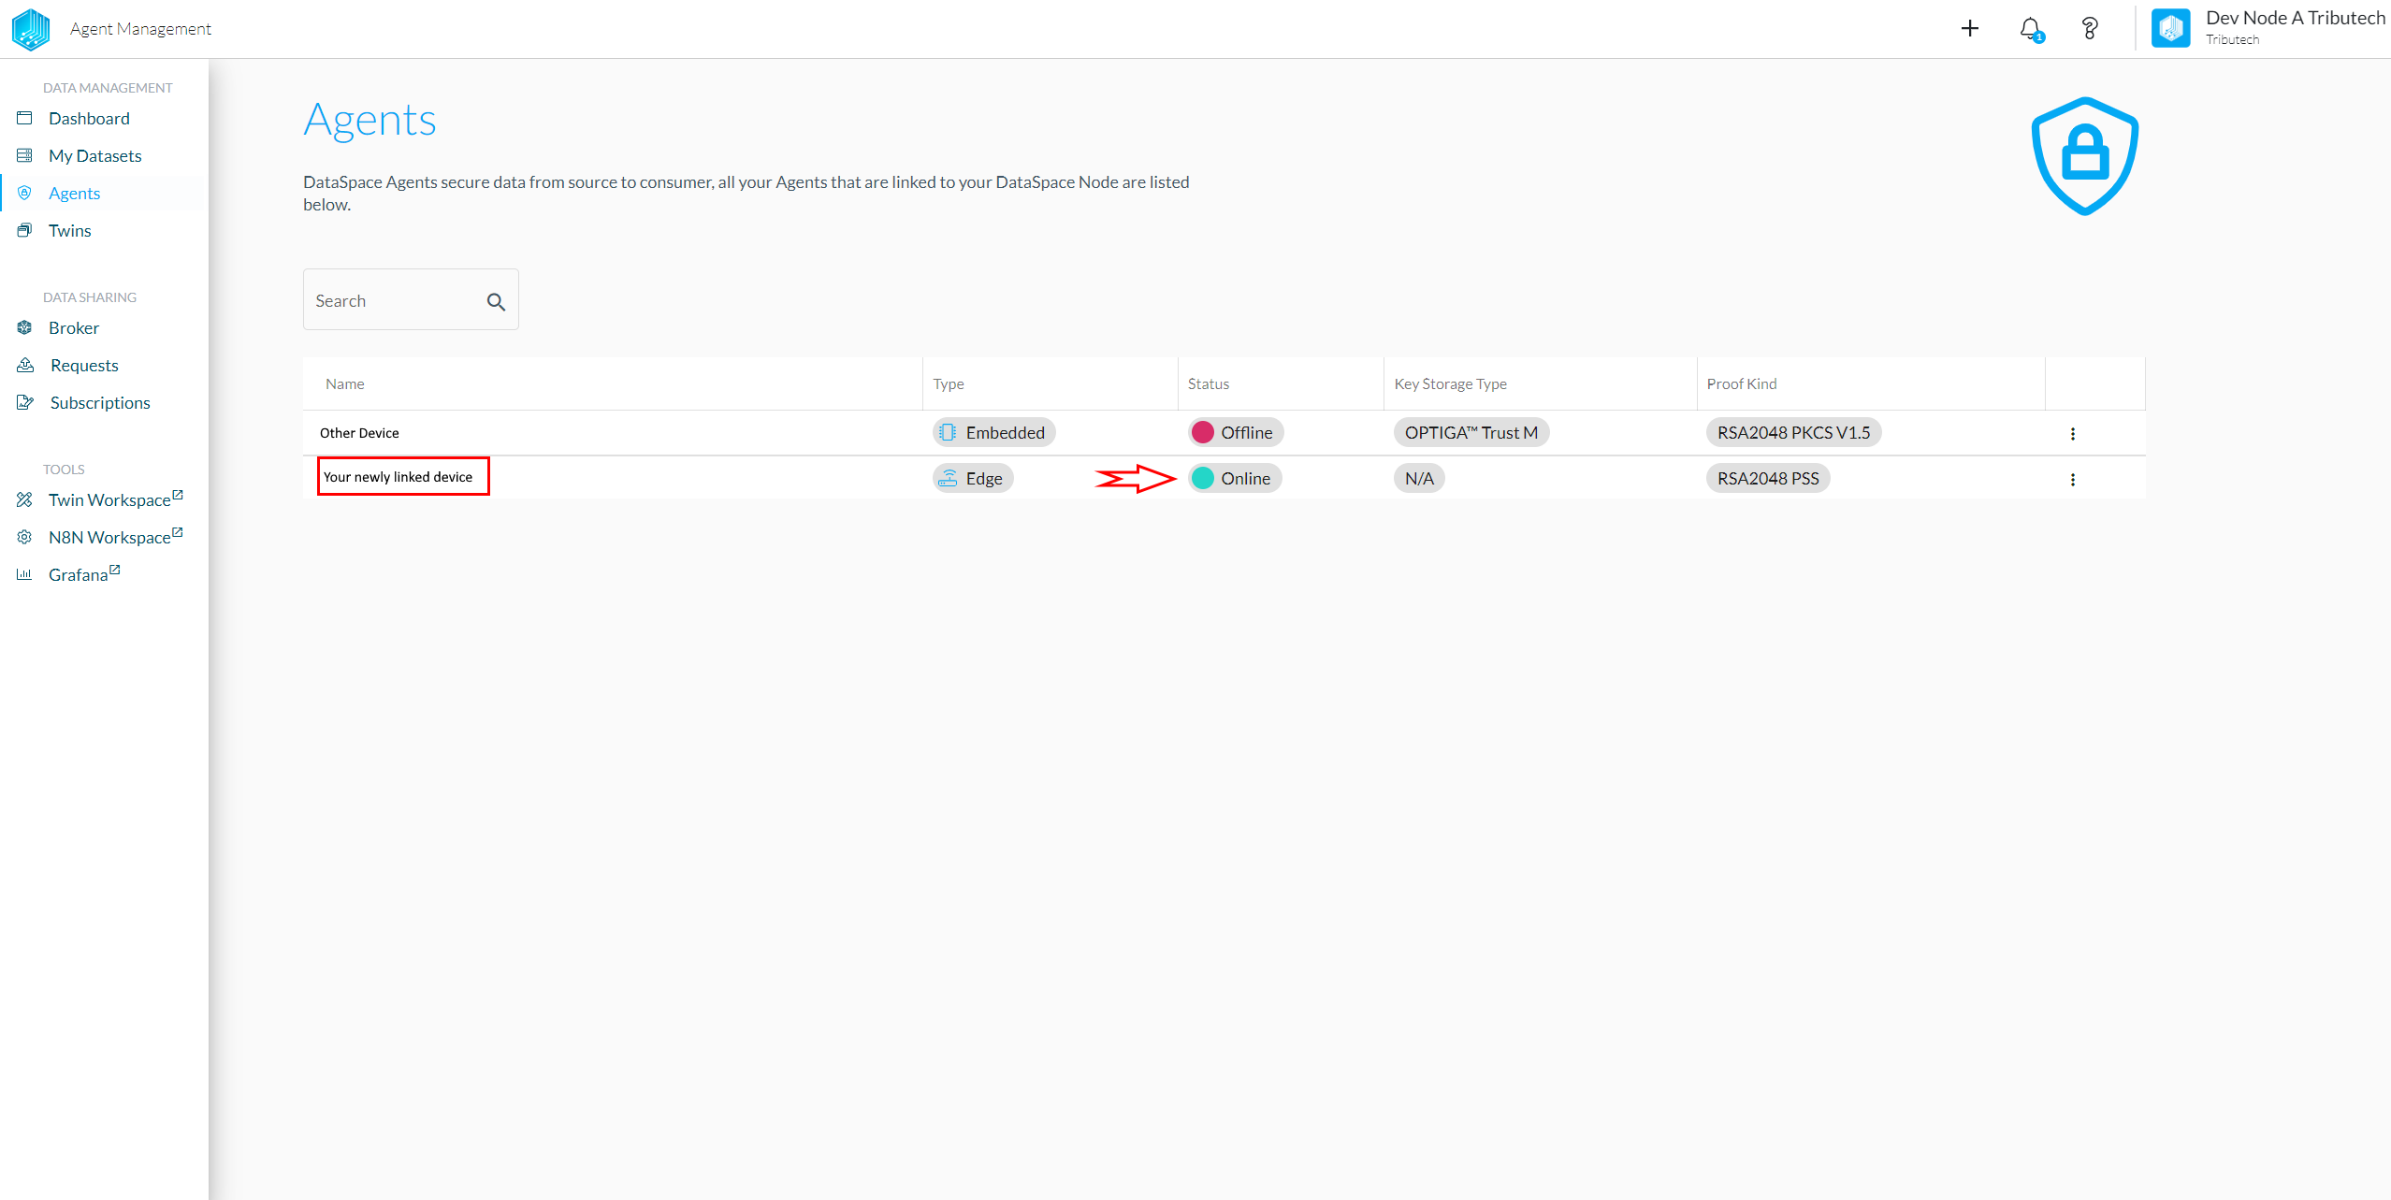2391x1200 pixels.
Task: Click the Key Storage Type column header
Action: pos(1451,383)
